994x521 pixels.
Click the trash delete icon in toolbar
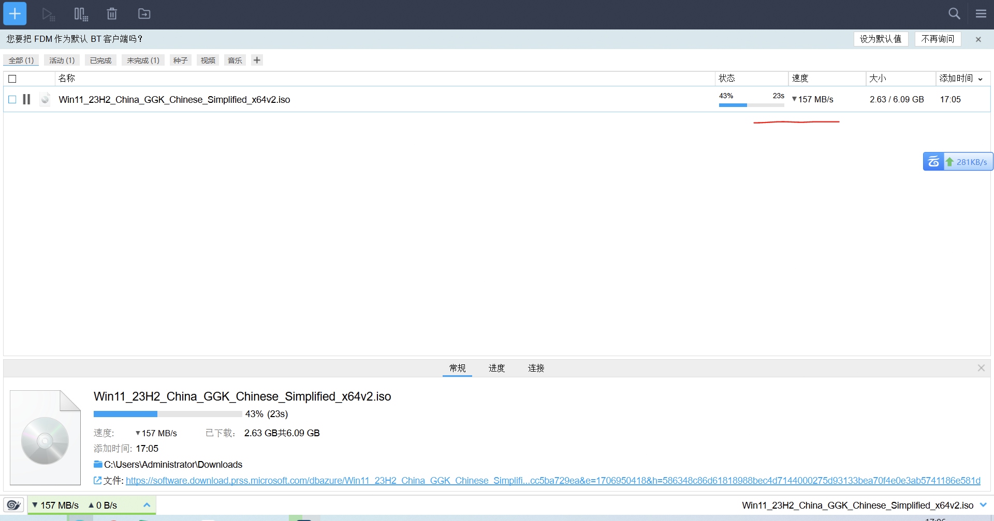112,14
